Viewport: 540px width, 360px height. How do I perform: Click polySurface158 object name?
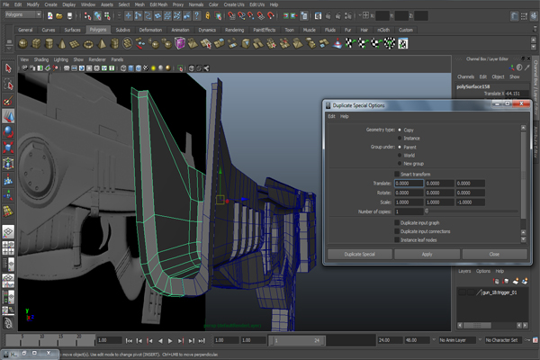point(473,86)
